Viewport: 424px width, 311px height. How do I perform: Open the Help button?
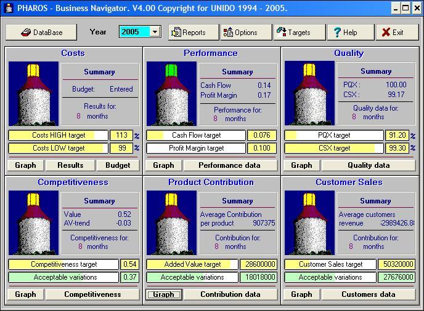click(351, 33)
